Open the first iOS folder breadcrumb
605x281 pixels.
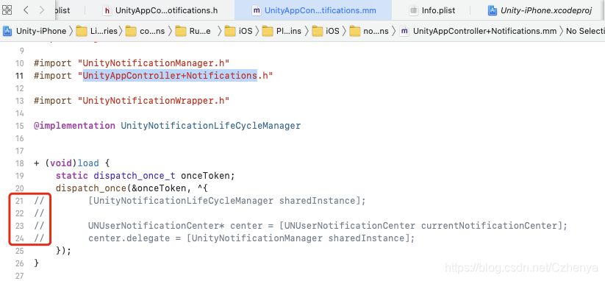[x=246, y=31]
